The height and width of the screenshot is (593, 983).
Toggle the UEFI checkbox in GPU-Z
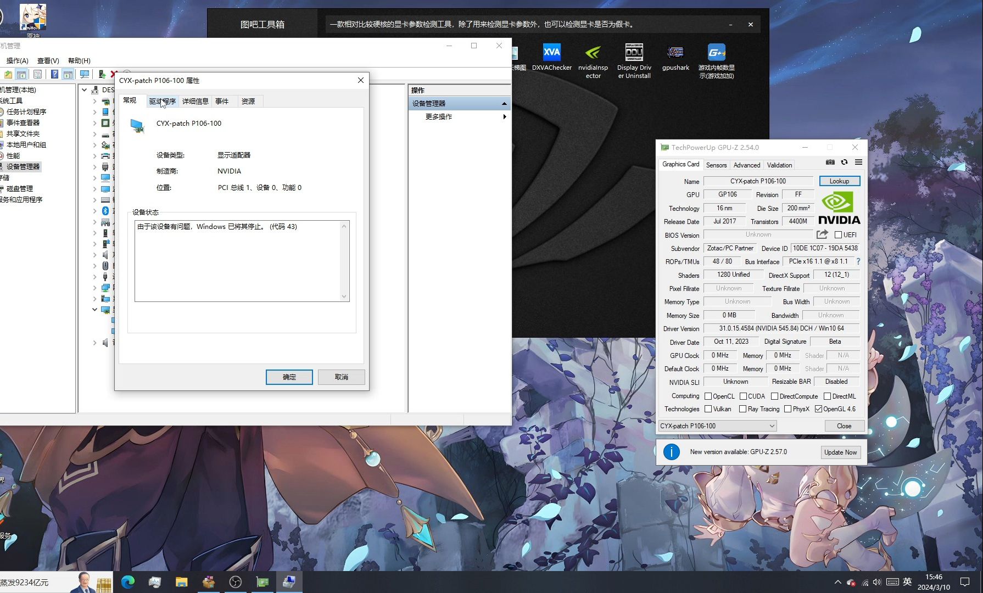click(838, 235)
